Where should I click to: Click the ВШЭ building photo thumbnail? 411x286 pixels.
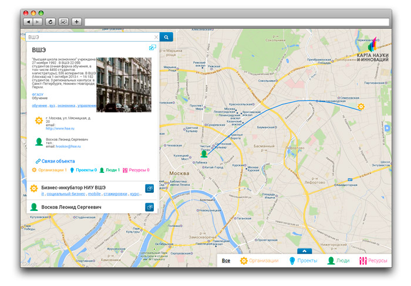(x=124, y=84)
